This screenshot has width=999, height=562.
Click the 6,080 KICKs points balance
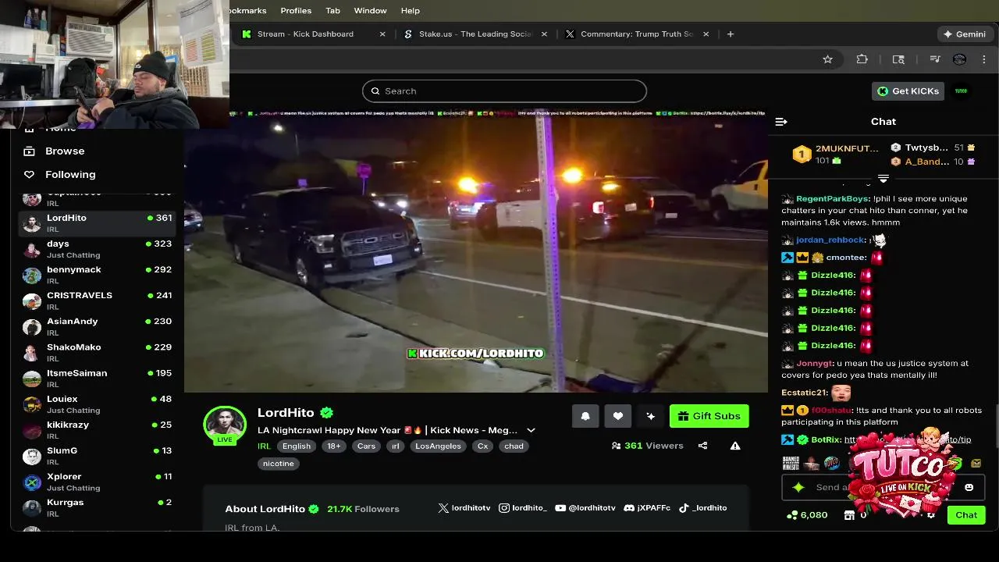pyautogui.click(x=807, y=515)
